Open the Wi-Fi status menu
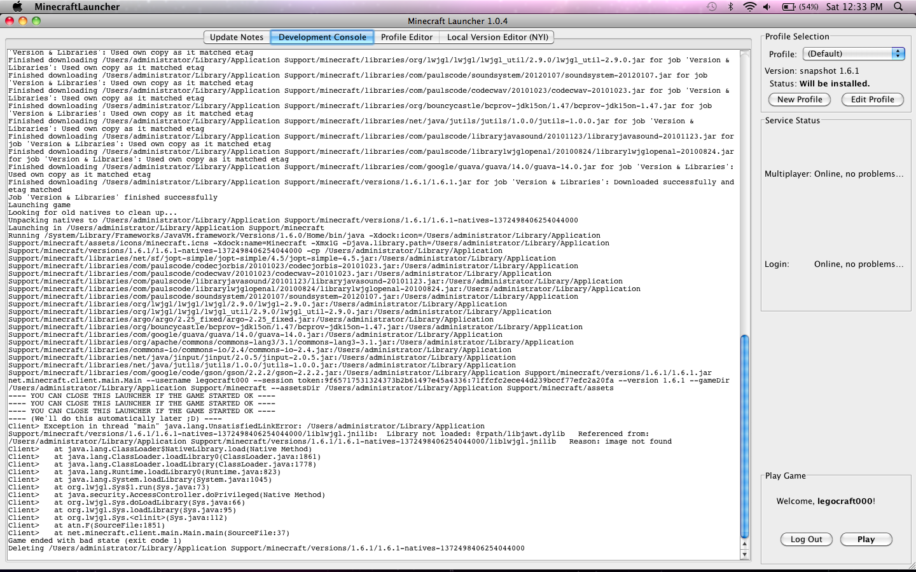The width and height of the screenshot is (916, 572). tap(749, 6)
